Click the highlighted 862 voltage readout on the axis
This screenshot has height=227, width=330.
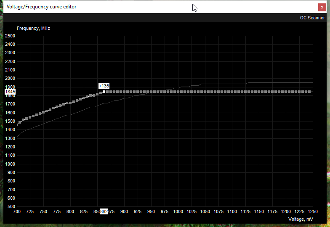click(104, 211)
